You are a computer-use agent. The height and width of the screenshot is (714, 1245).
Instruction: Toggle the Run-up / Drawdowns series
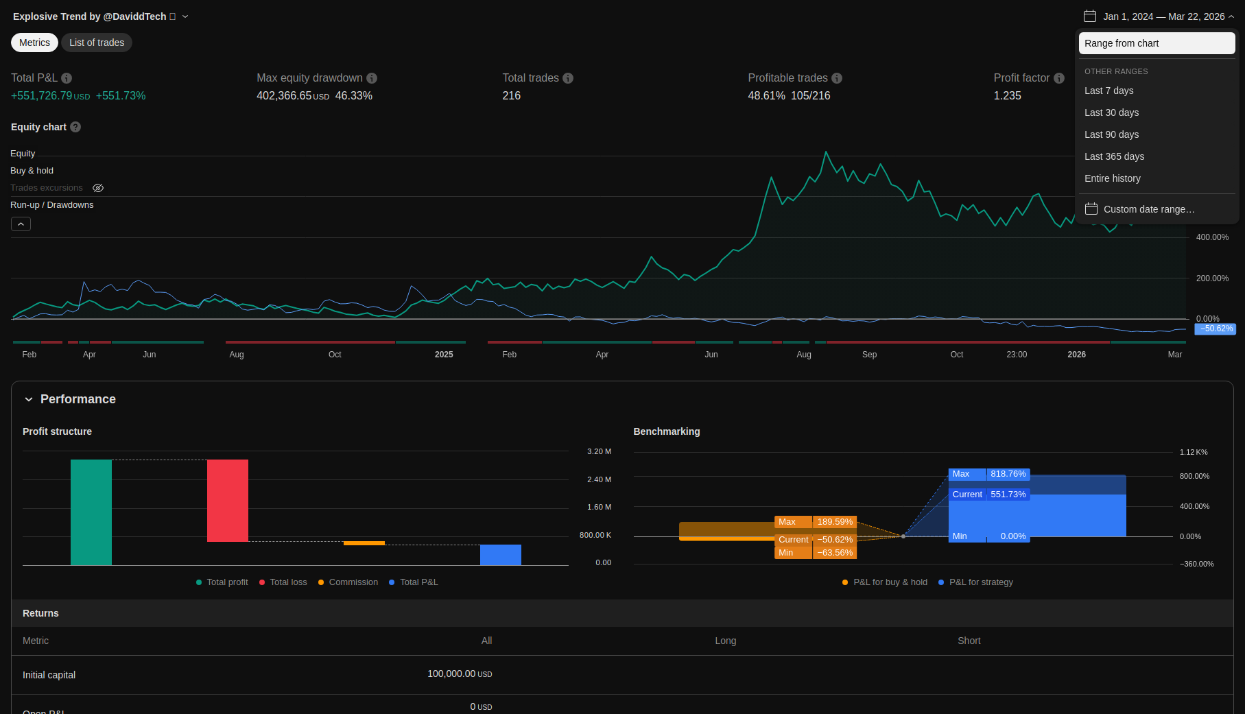click(x=51, y=205)
